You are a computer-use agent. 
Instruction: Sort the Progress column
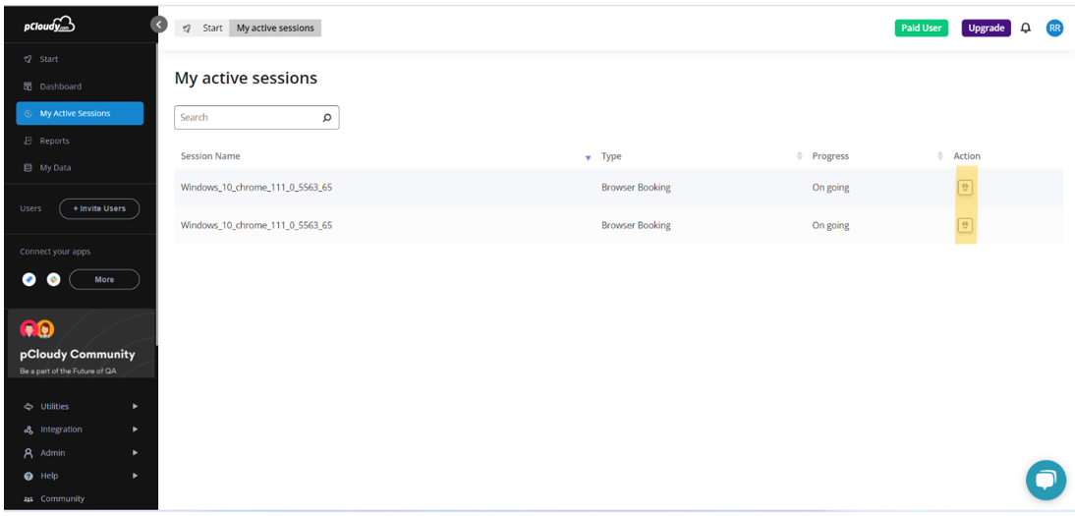pyautogui.click(x=940, y=156)
